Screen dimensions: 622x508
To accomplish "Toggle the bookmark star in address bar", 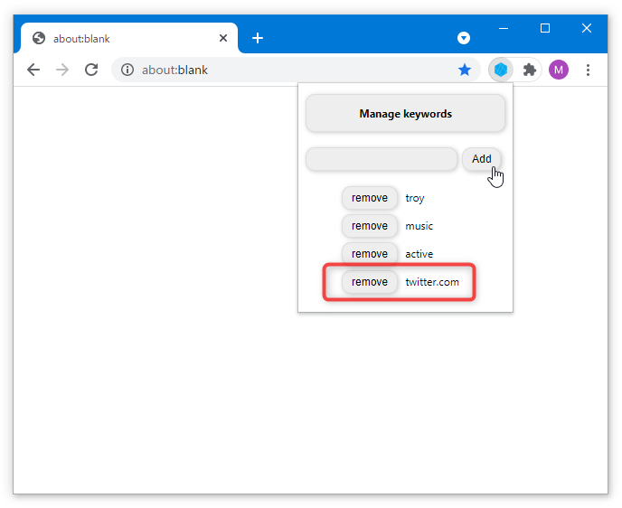I will pos(465,70).
